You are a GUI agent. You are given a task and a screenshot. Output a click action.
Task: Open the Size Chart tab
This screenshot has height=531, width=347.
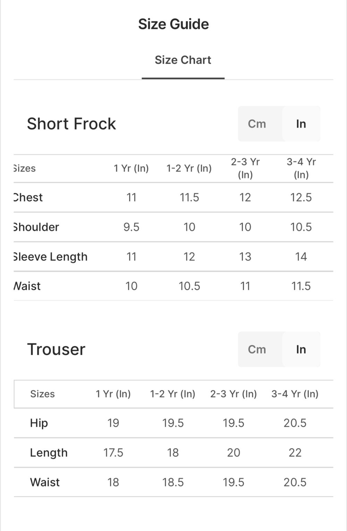(183, 60)
